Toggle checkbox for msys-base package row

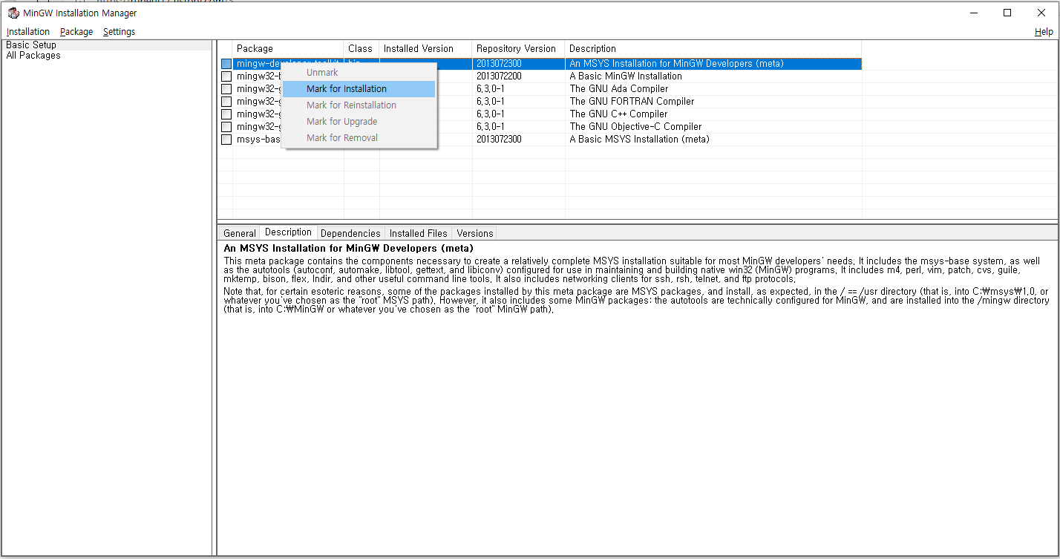(226, 140)
